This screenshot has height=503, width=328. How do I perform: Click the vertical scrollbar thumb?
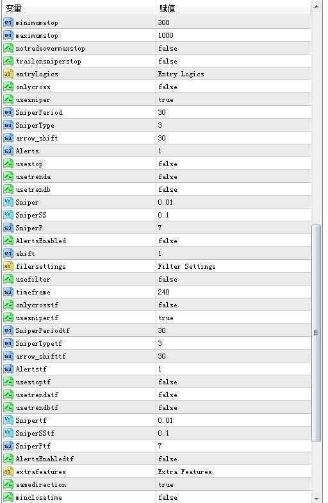pyautogui.click(x=316, y=333)
